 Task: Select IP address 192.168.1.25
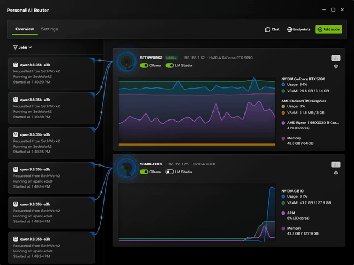coord(178,164)
